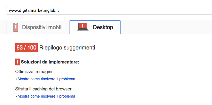This screenshot has height=105, width=212.
Task: Click the number 63 in the score badge
Action: [19, 48]
